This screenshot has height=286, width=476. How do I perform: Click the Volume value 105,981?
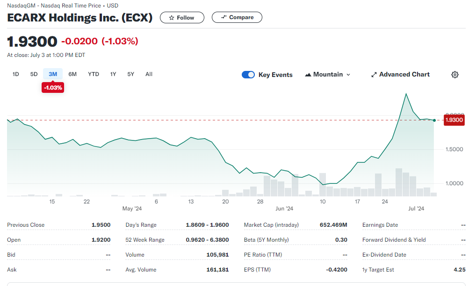[x=218, y=255]
